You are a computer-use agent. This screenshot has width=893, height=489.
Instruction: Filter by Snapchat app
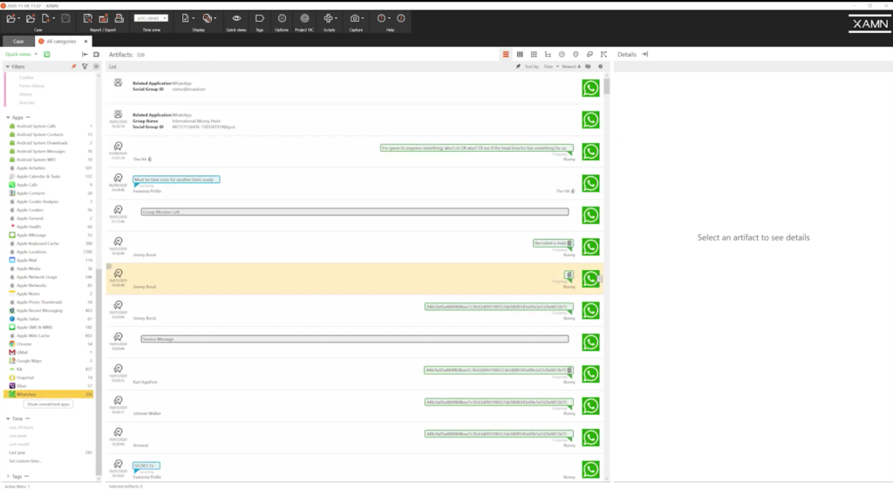(50, 377)
